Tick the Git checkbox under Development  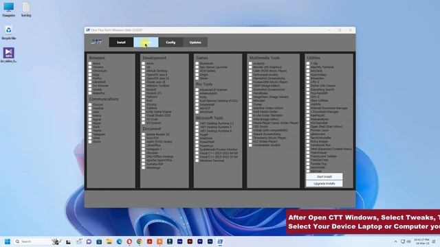tap(144, 67)
